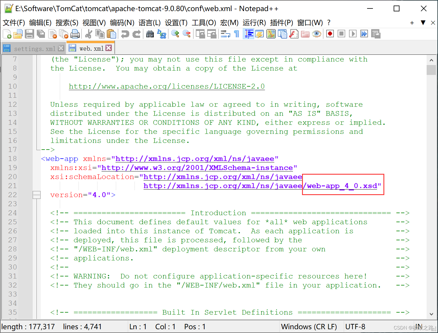Open the xmlns.jcp.org javaee link on line 18
Image resolution: width=438 pixels, height=333 pixels.
[195, 159]
